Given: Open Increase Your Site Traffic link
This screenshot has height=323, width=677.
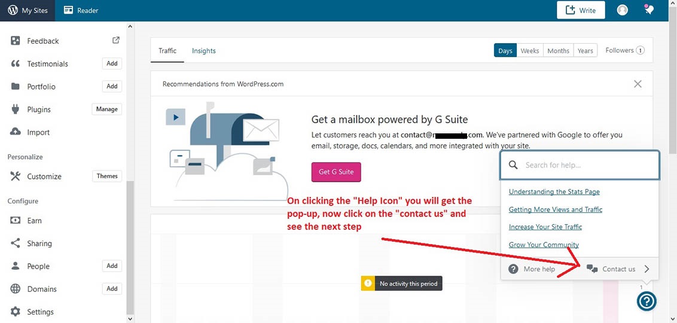Looking at the screenshot, I should click(x=545, y=227).
